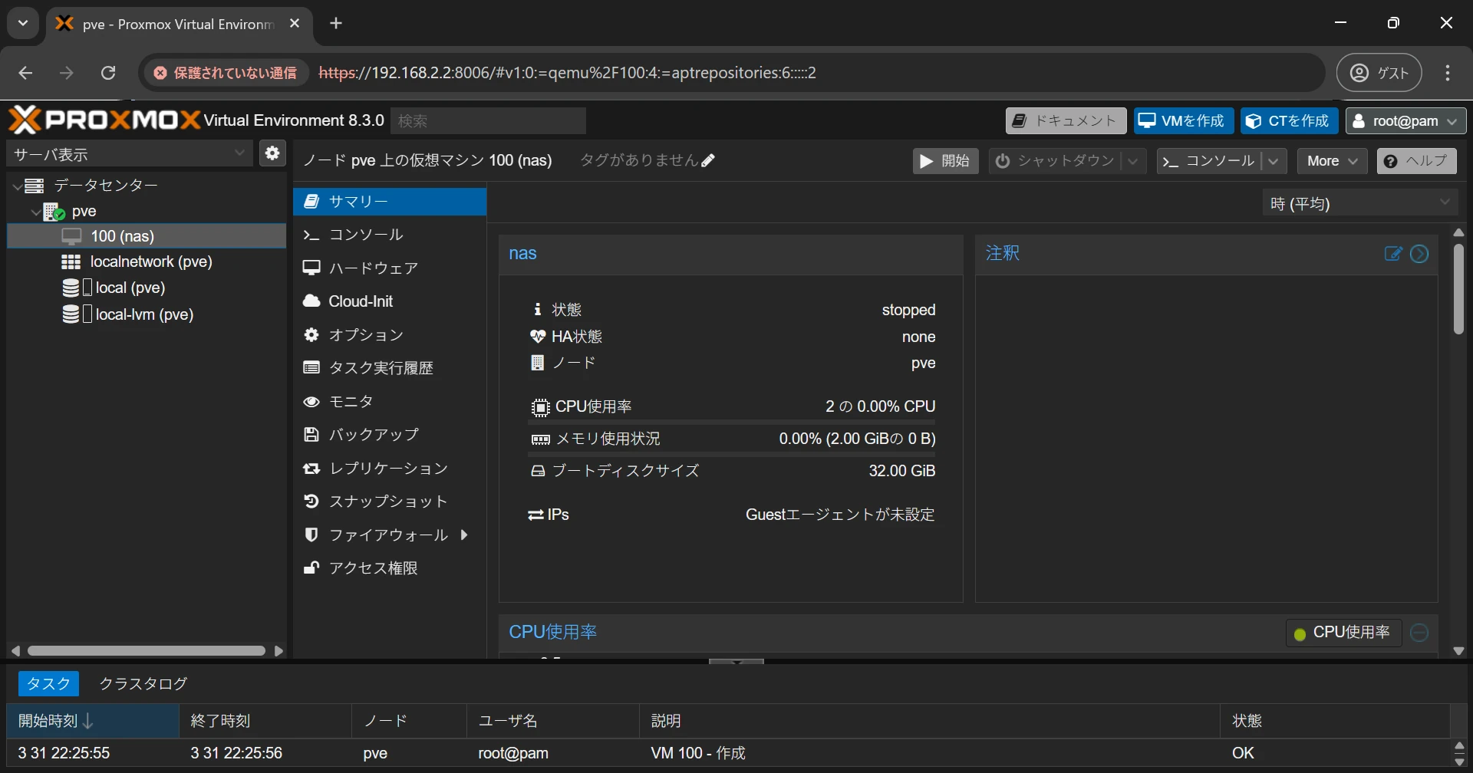
Task: Open the Shutdown dropdown arrow
Action: pyautogui.click(x=1133, y=161)
